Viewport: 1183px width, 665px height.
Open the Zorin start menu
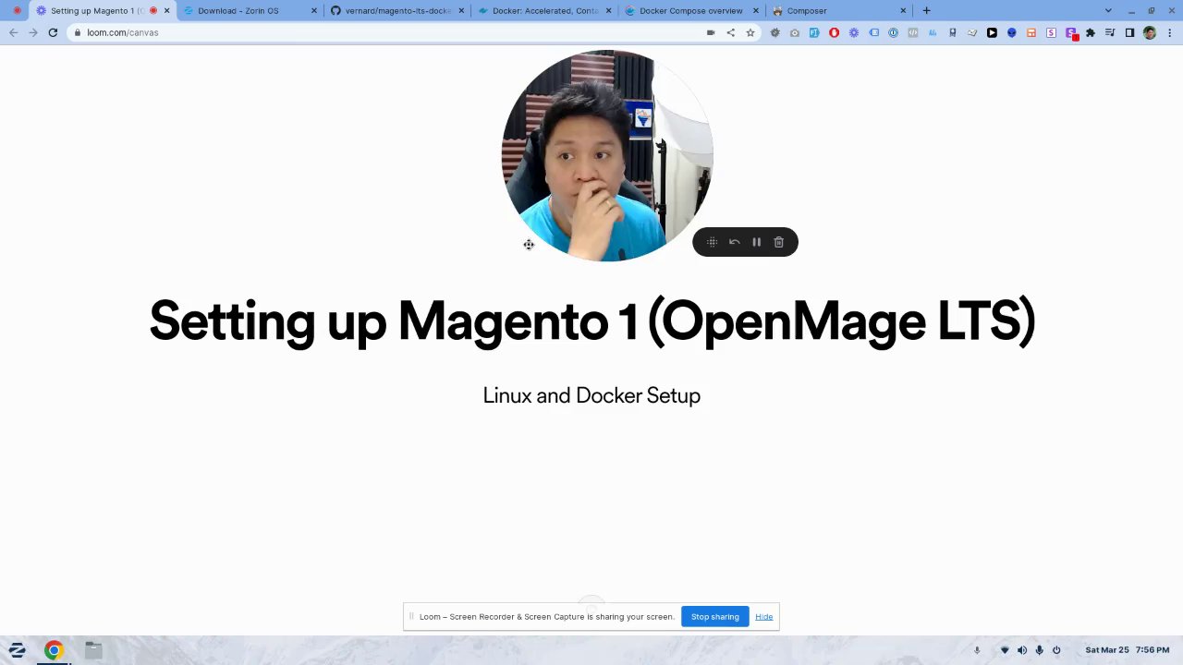[x=17, y=650]
